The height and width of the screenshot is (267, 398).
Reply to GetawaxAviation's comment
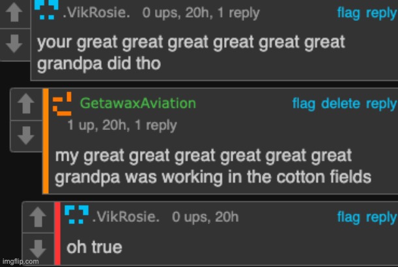381,103
